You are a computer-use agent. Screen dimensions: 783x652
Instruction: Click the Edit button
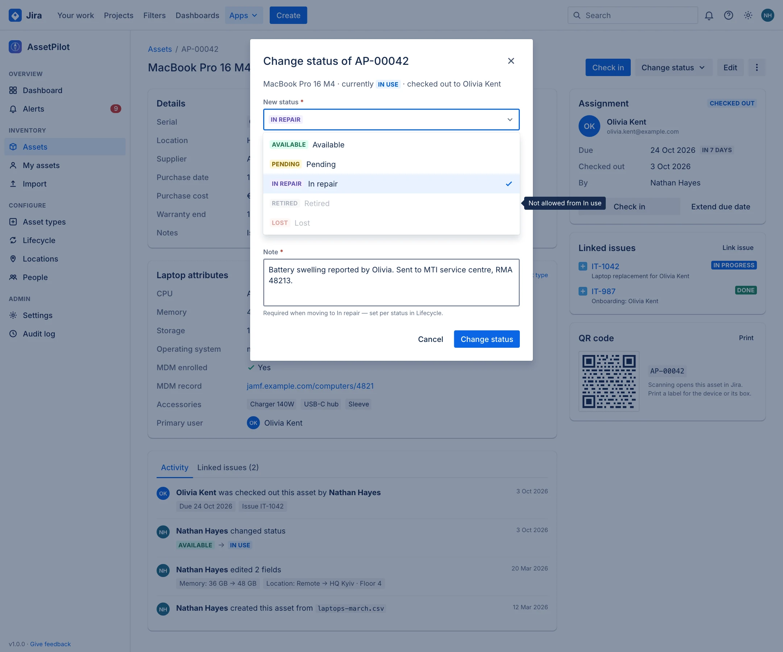point(730,67)
